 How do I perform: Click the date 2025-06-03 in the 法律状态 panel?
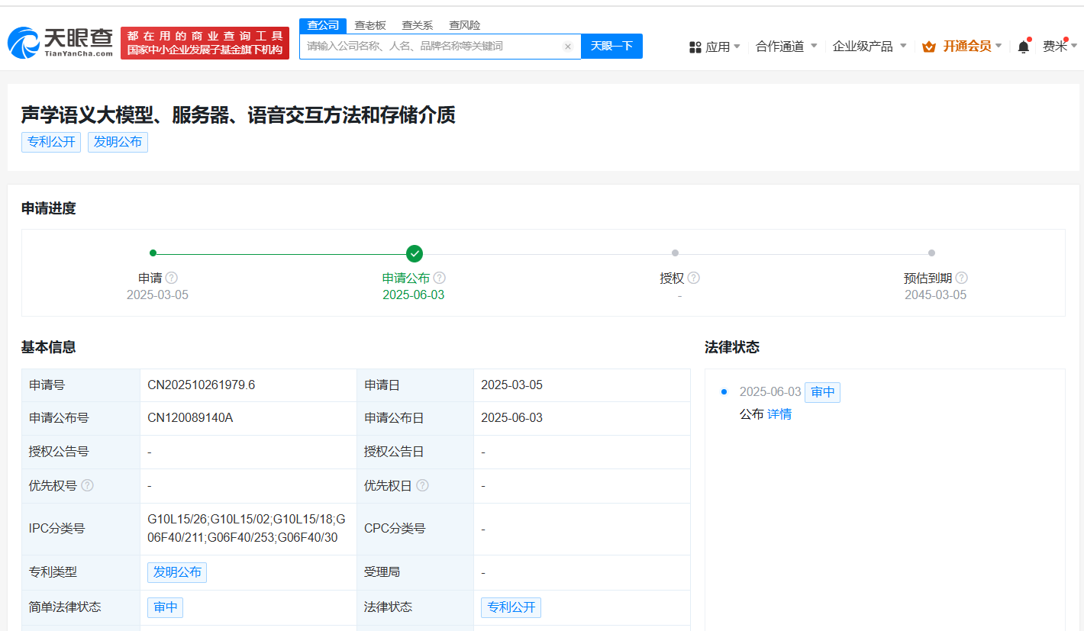tap(770, 392)
